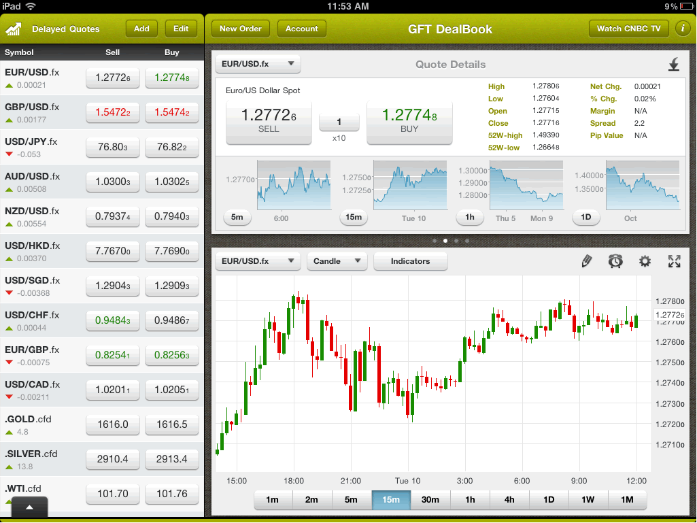The width and height of the screenshot is (697, 523).
Task: Tap .SILVER.cfd sell price 2910.4
Action: 113,459
